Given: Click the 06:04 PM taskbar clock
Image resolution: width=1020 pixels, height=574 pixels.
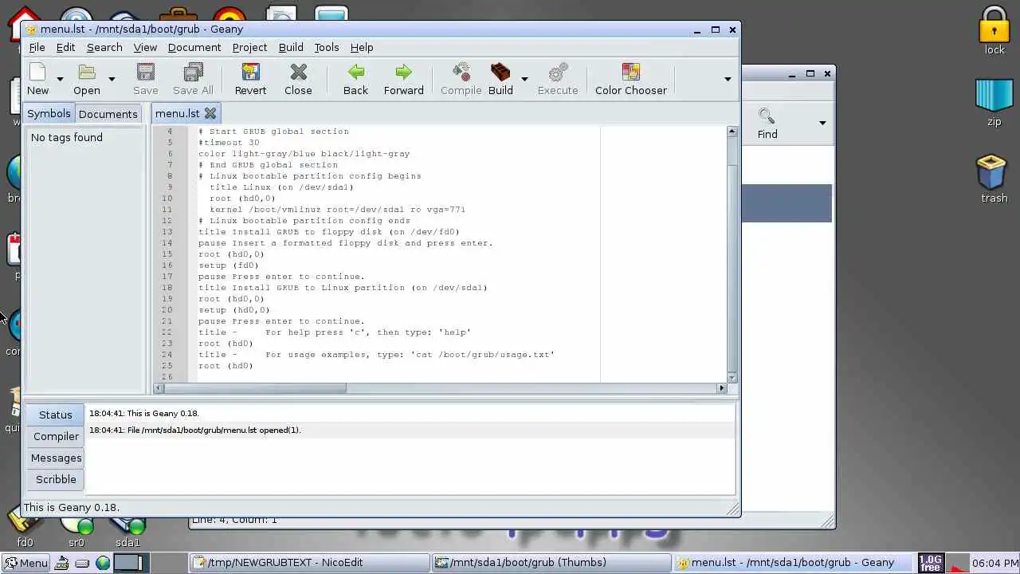Looking at the screenshot, I should (x=995, y=563).
